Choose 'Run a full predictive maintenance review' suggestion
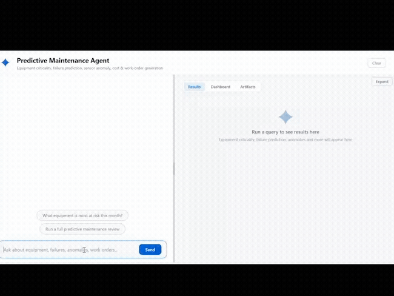 coord(82,229)
